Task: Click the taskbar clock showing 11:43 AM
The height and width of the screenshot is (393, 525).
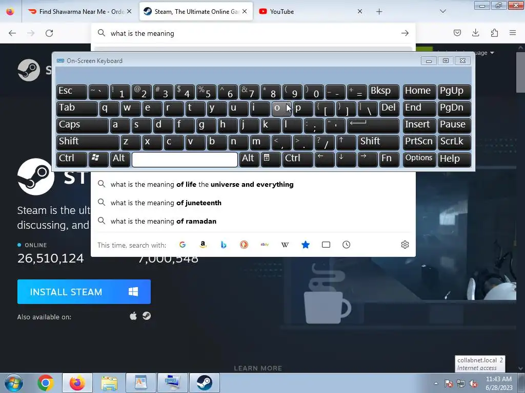Action: pyautogui.click(x=499, y=383)
